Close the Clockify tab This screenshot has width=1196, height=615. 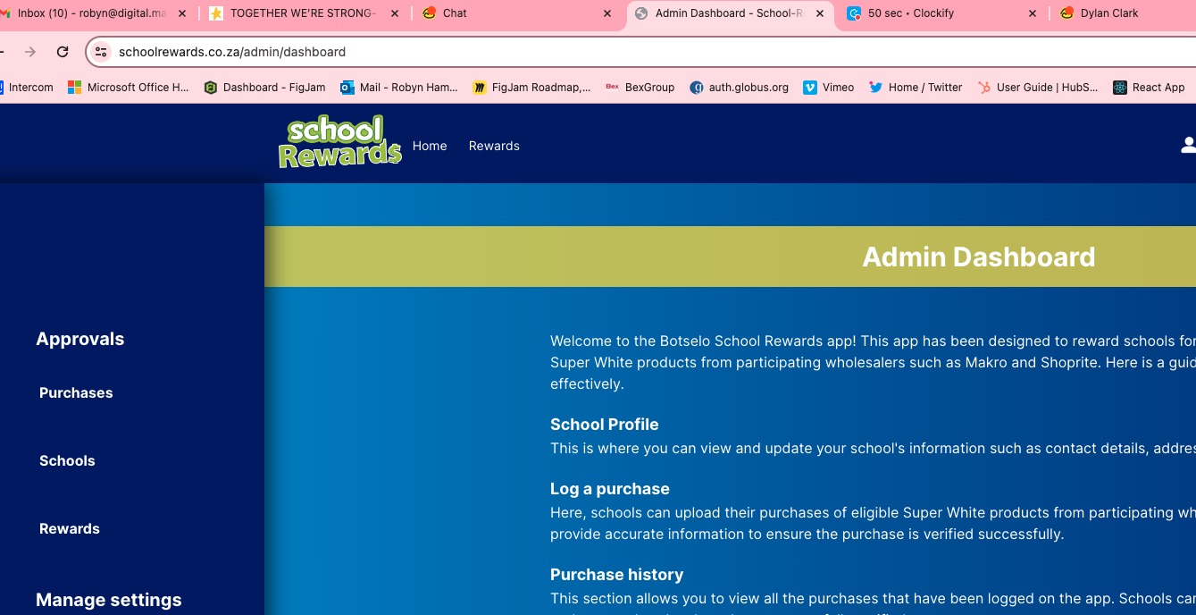1033,13
